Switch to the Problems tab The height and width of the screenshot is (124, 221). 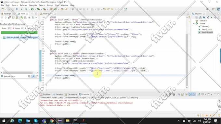point(46,94)
